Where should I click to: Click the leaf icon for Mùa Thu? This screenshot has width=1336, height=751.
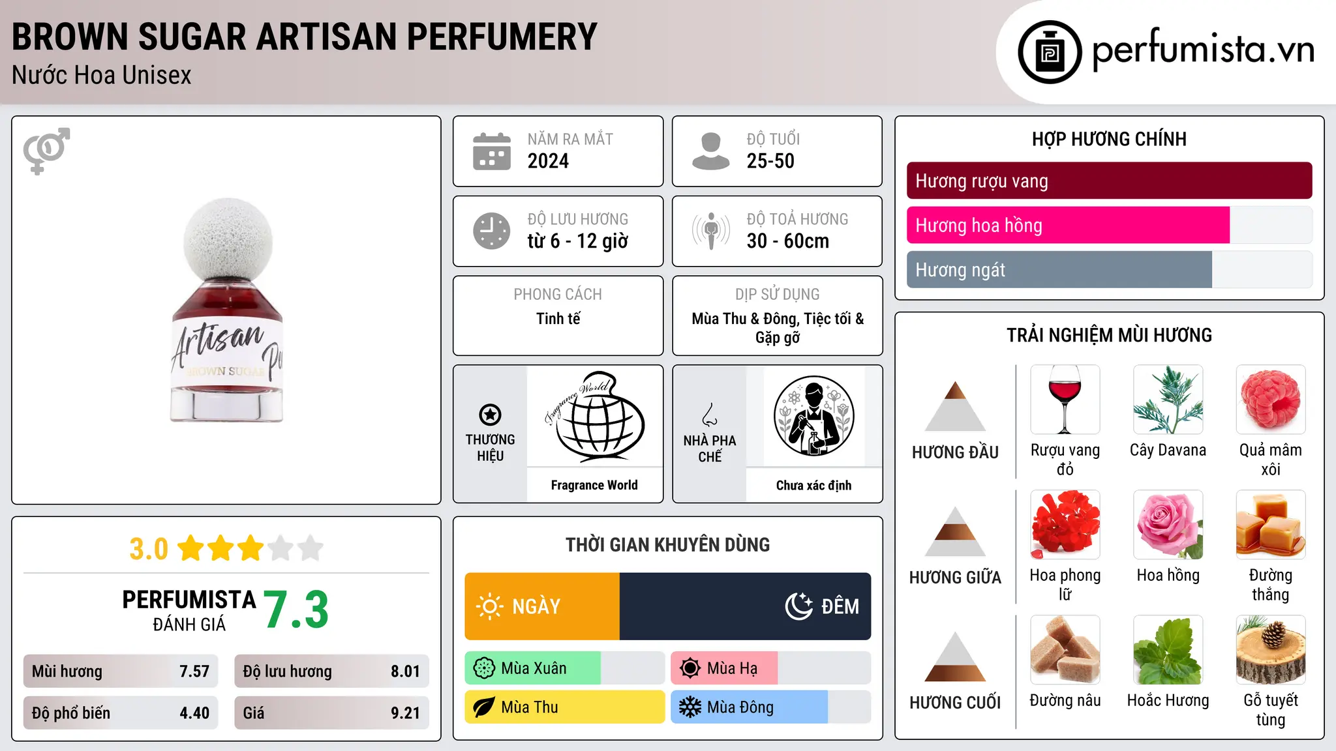click(484, 707)
